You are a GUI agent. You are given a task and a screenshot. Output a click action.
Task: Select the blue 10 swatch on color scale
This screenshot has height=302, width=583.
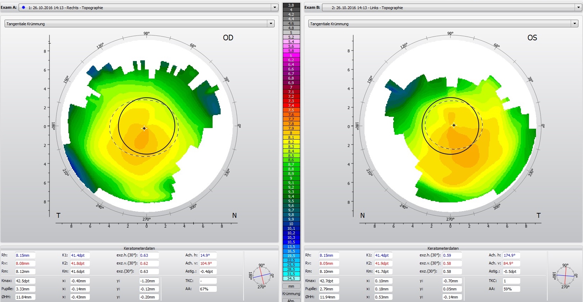(x=291, y=224)
